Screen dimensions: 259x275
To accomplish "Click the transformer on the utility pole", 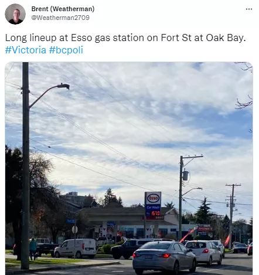I will [185, 175].
